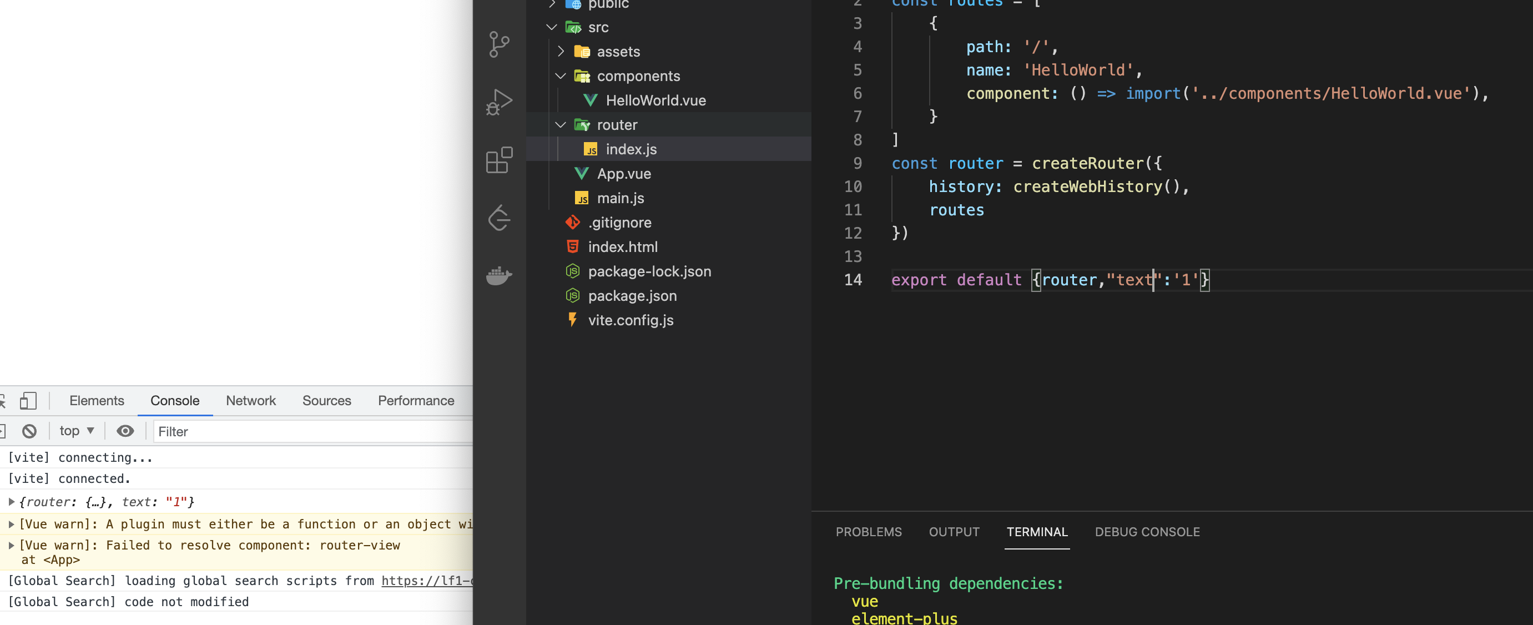The image size is (1533, 625).
Task: Toggle the live expression eye icon
Action: pos(125,431)
